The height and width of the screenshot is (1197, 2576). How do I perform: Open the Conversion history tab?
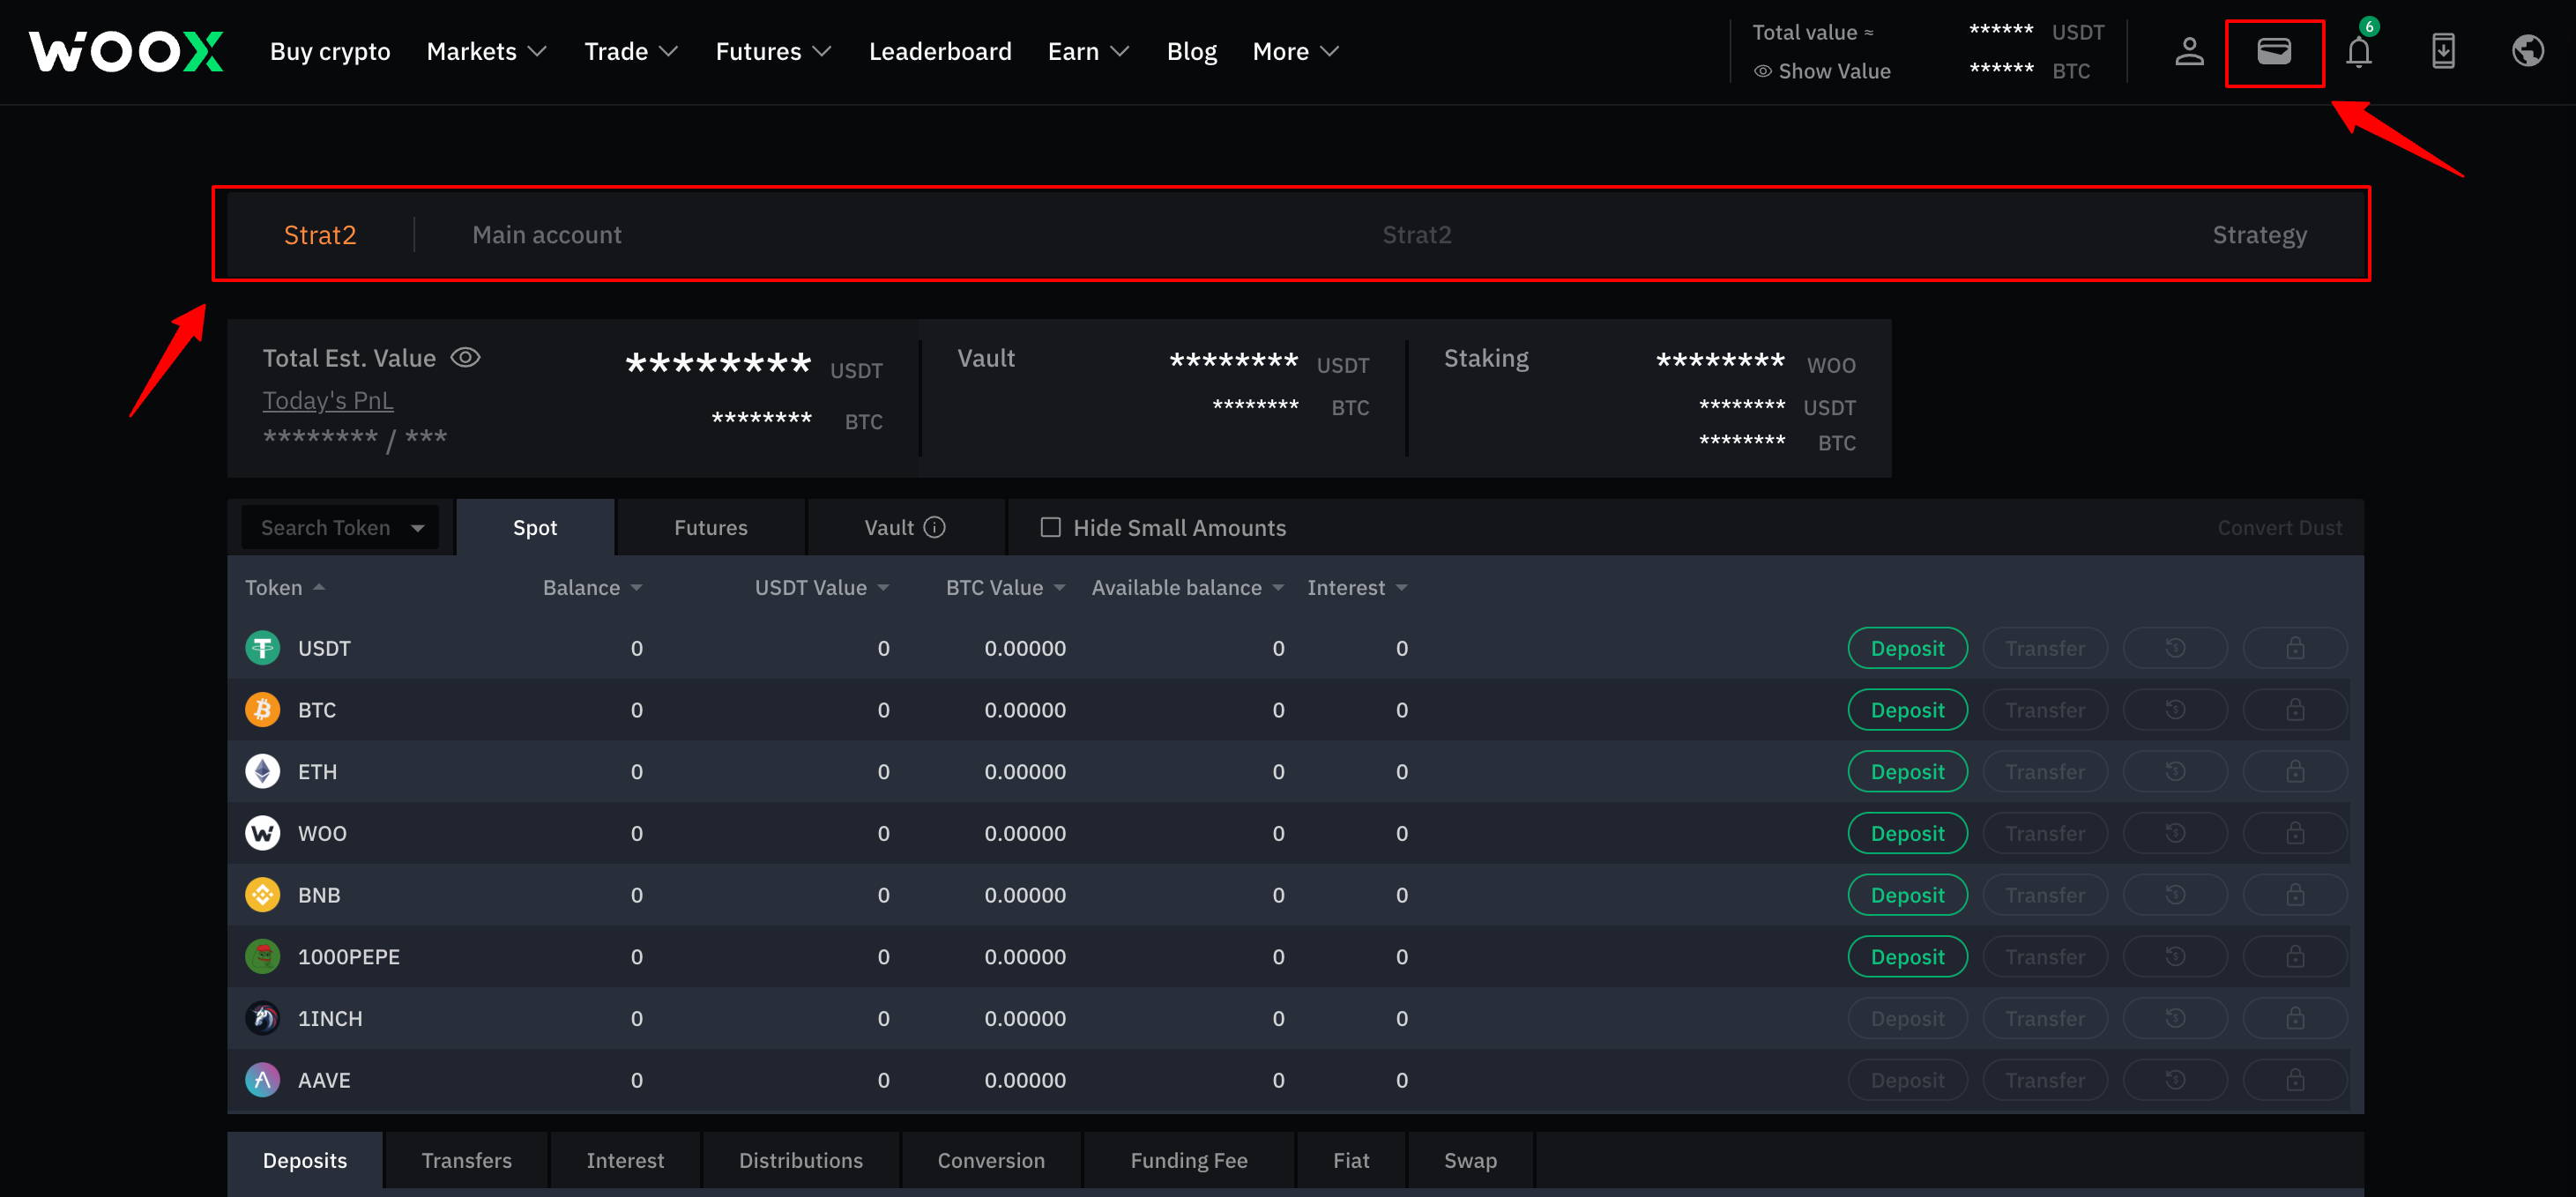click(x=991, y=1160)
